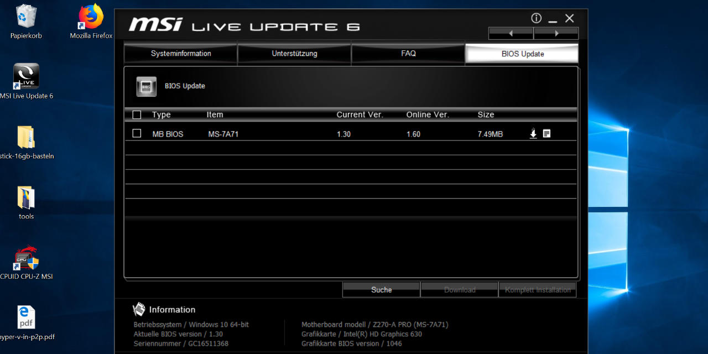
Task: Click the information icon in the title bar
Action: pyautogui.click(x=536, y=18)
